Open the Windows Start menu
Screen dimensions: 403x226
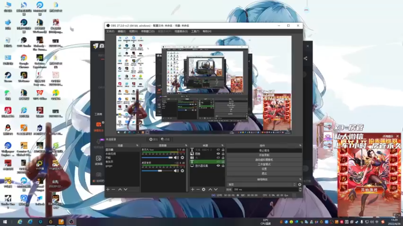(5, 222)
